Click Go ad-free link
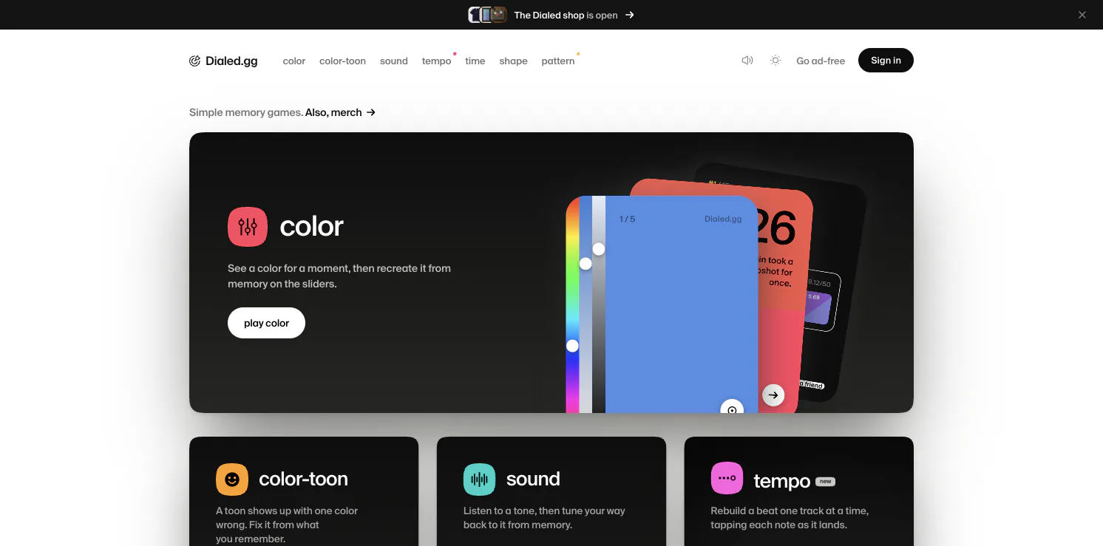Screen dimensions: 1103x546 pyautogui.click(x=821, y=61)
